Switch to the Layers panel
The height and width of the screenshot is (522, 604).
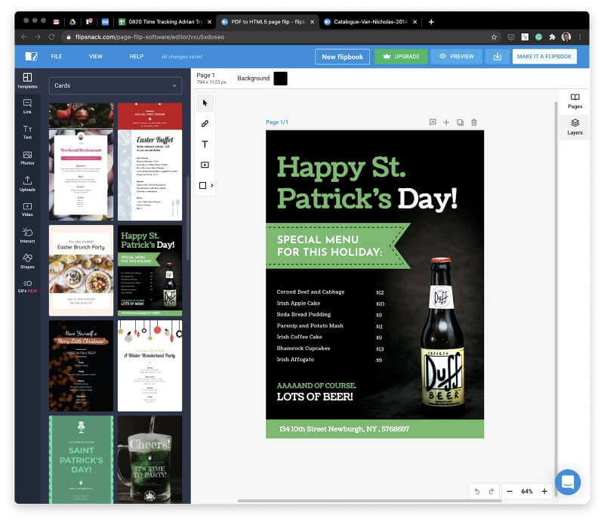point(575,130)
